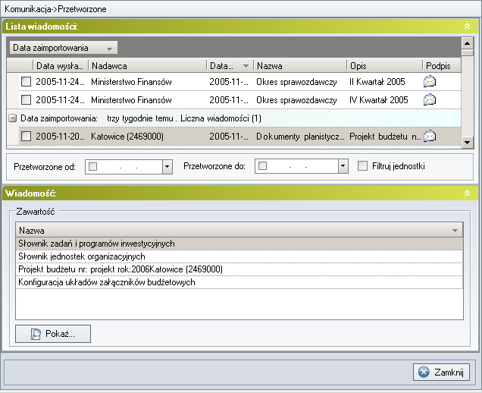Open signature icon for Katowice row
The height and width of the screenshot is (393, 482).
pyautogui.click(x=430, y=136)
